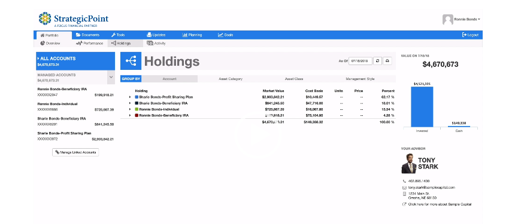Click the Overview pie chart icon

(x=43, y=43)
